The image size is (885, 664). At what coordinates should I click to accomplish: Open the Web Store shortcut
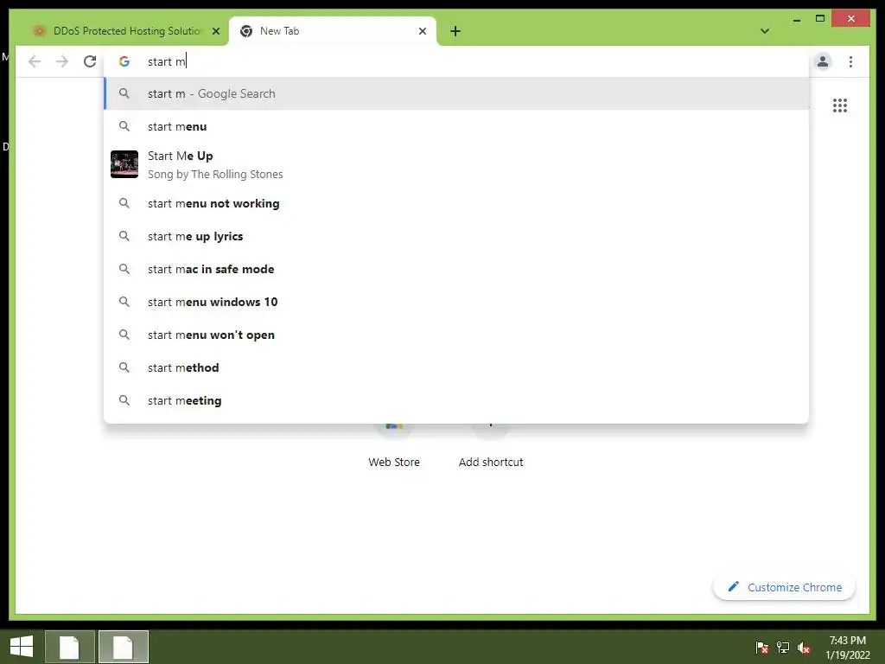click(394, 446)
